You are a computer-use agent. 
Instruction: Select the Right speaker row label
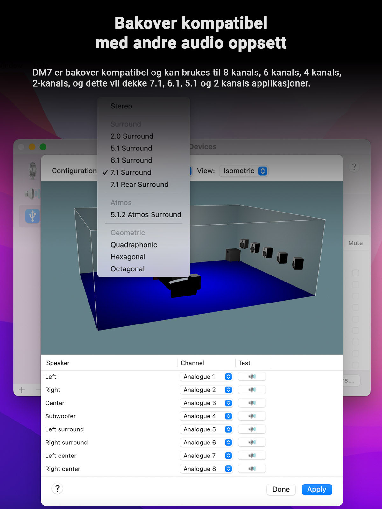[x=53, y=390]
